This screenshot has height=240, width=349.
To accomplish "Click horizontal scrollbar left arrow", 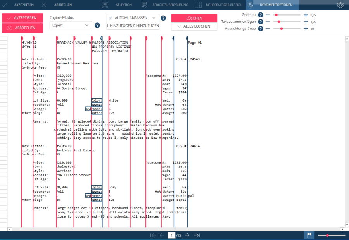I will (10, 229).
